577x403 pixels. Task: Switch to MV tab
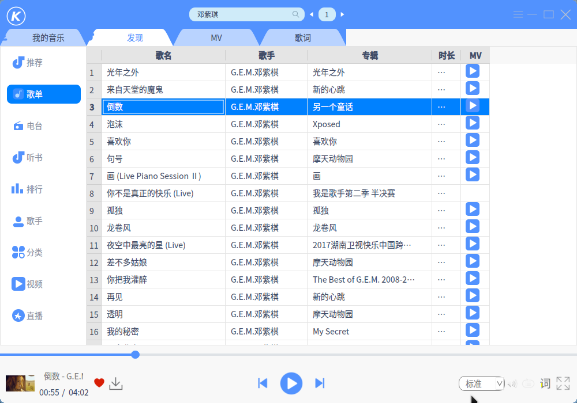click(x=216, y=38)
